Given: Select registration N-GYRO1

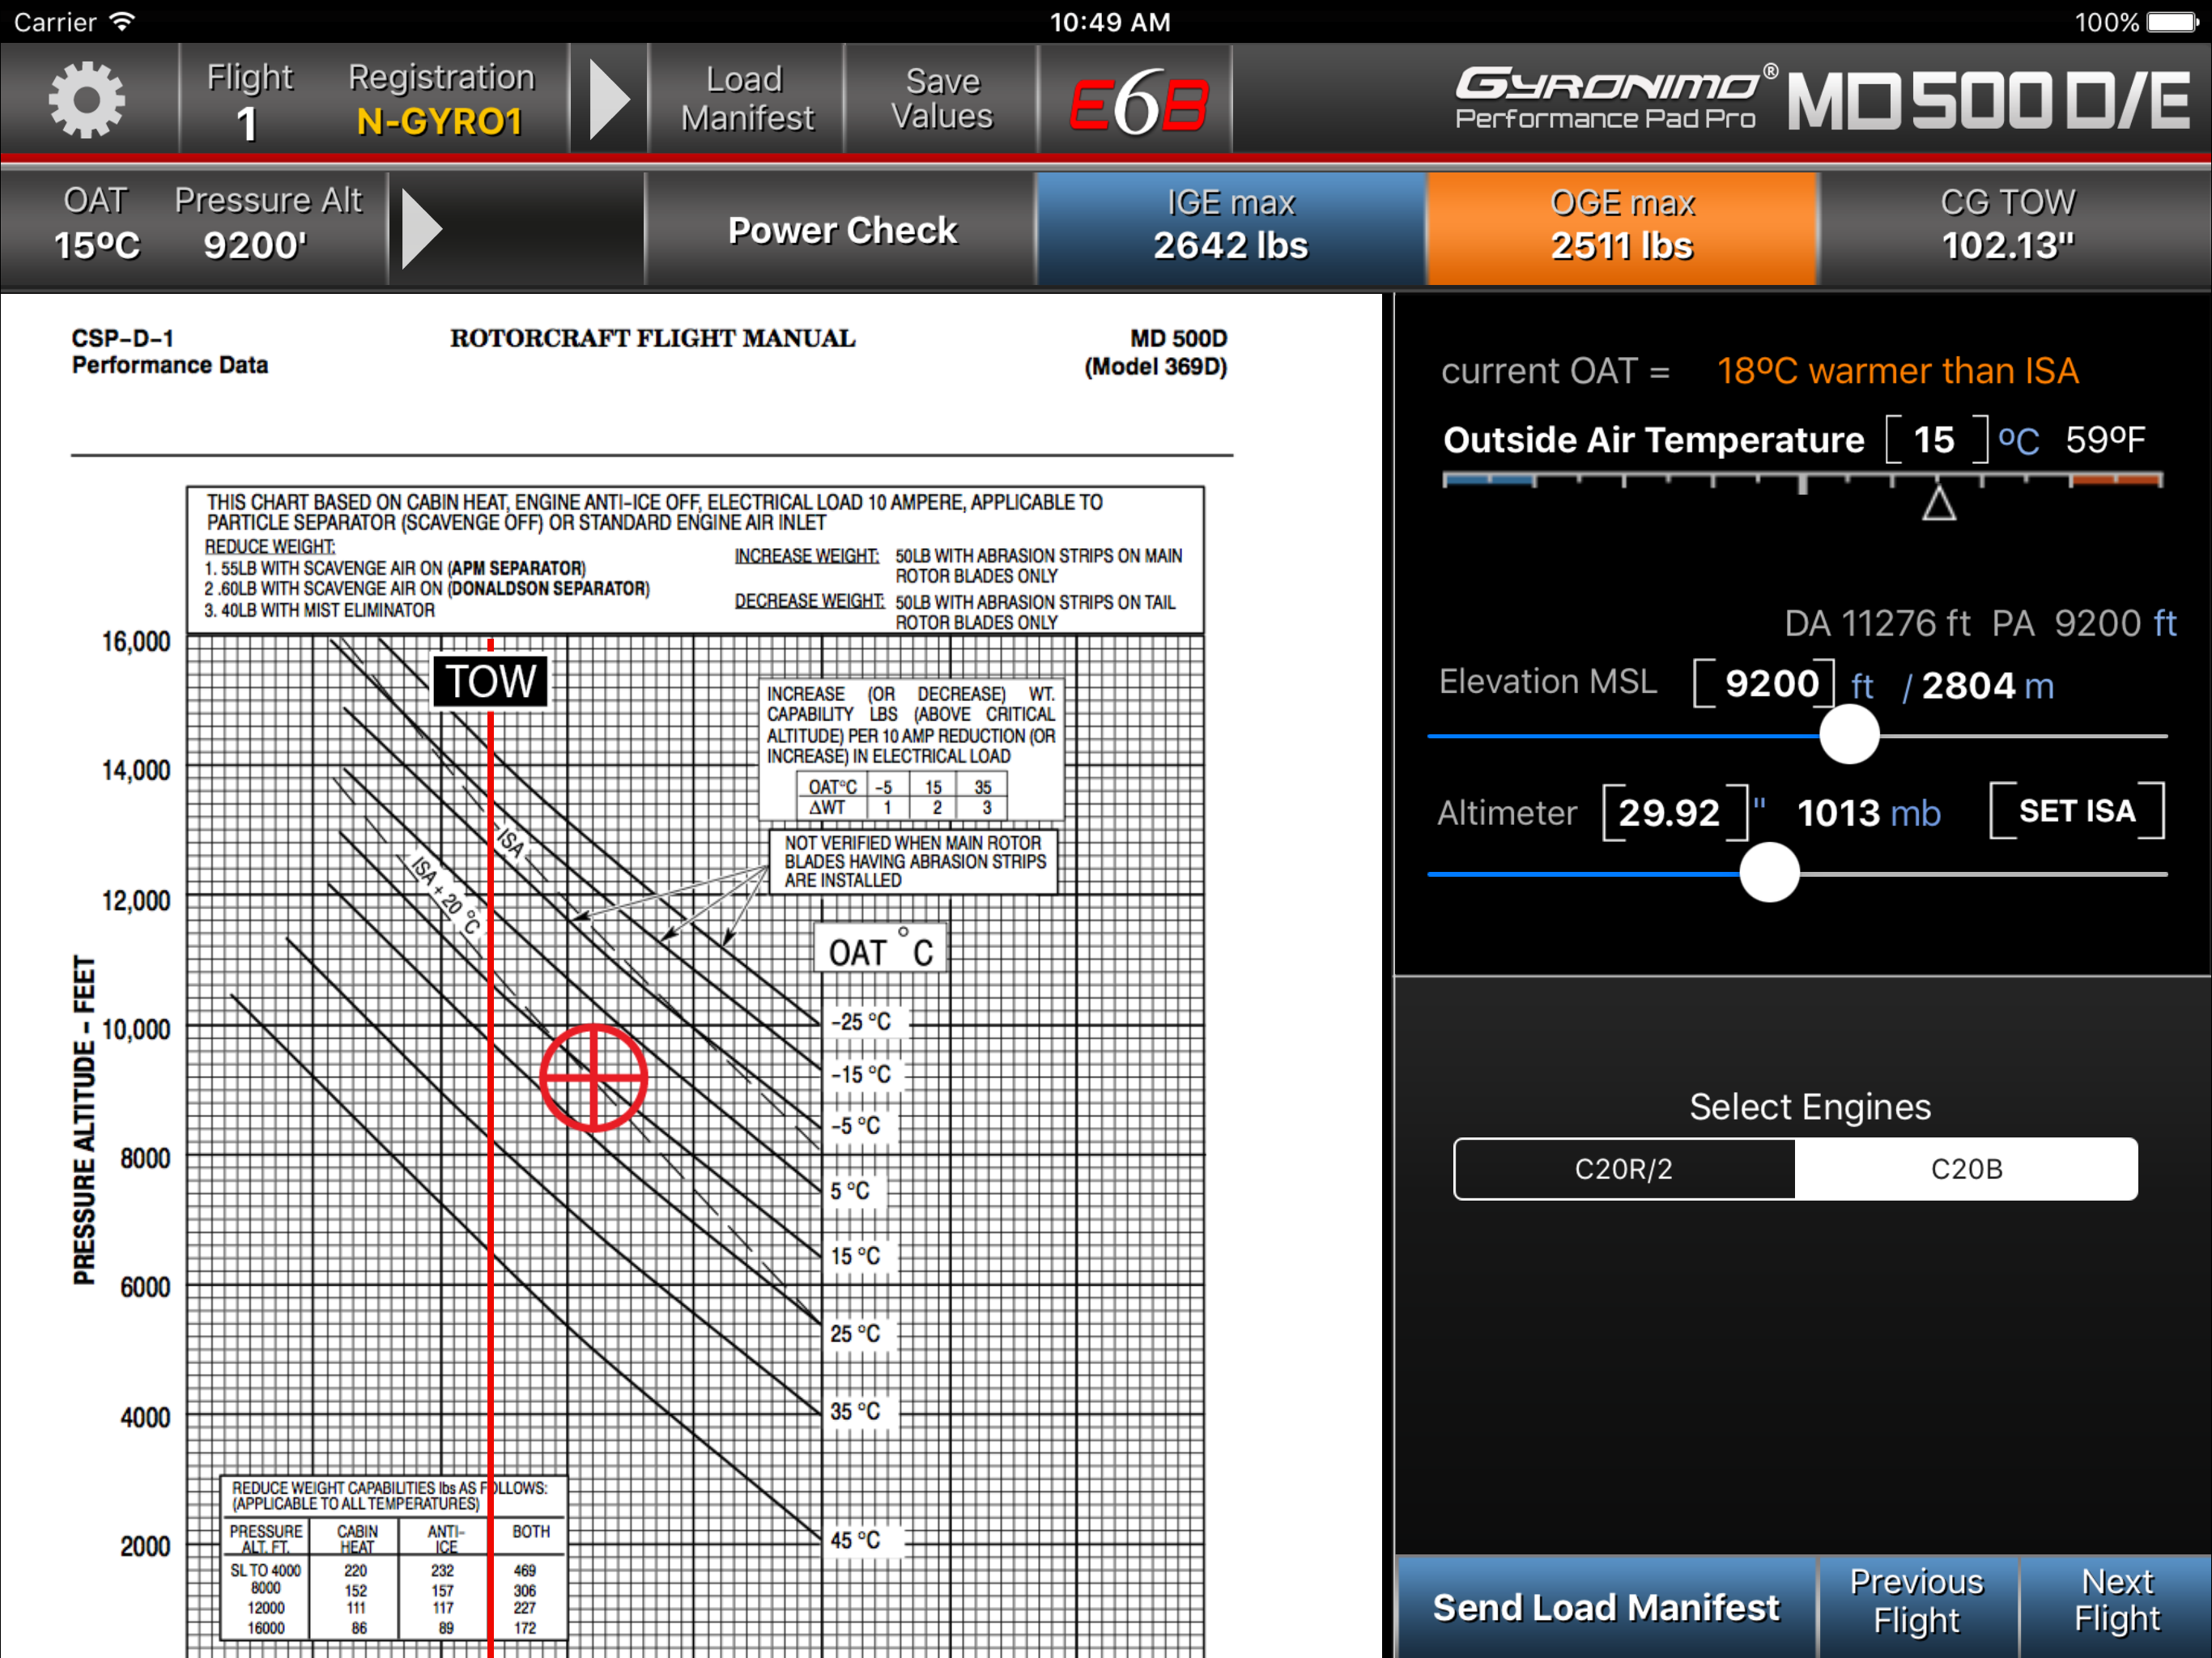Looking at the screenshot, I should tap(441, 100).
